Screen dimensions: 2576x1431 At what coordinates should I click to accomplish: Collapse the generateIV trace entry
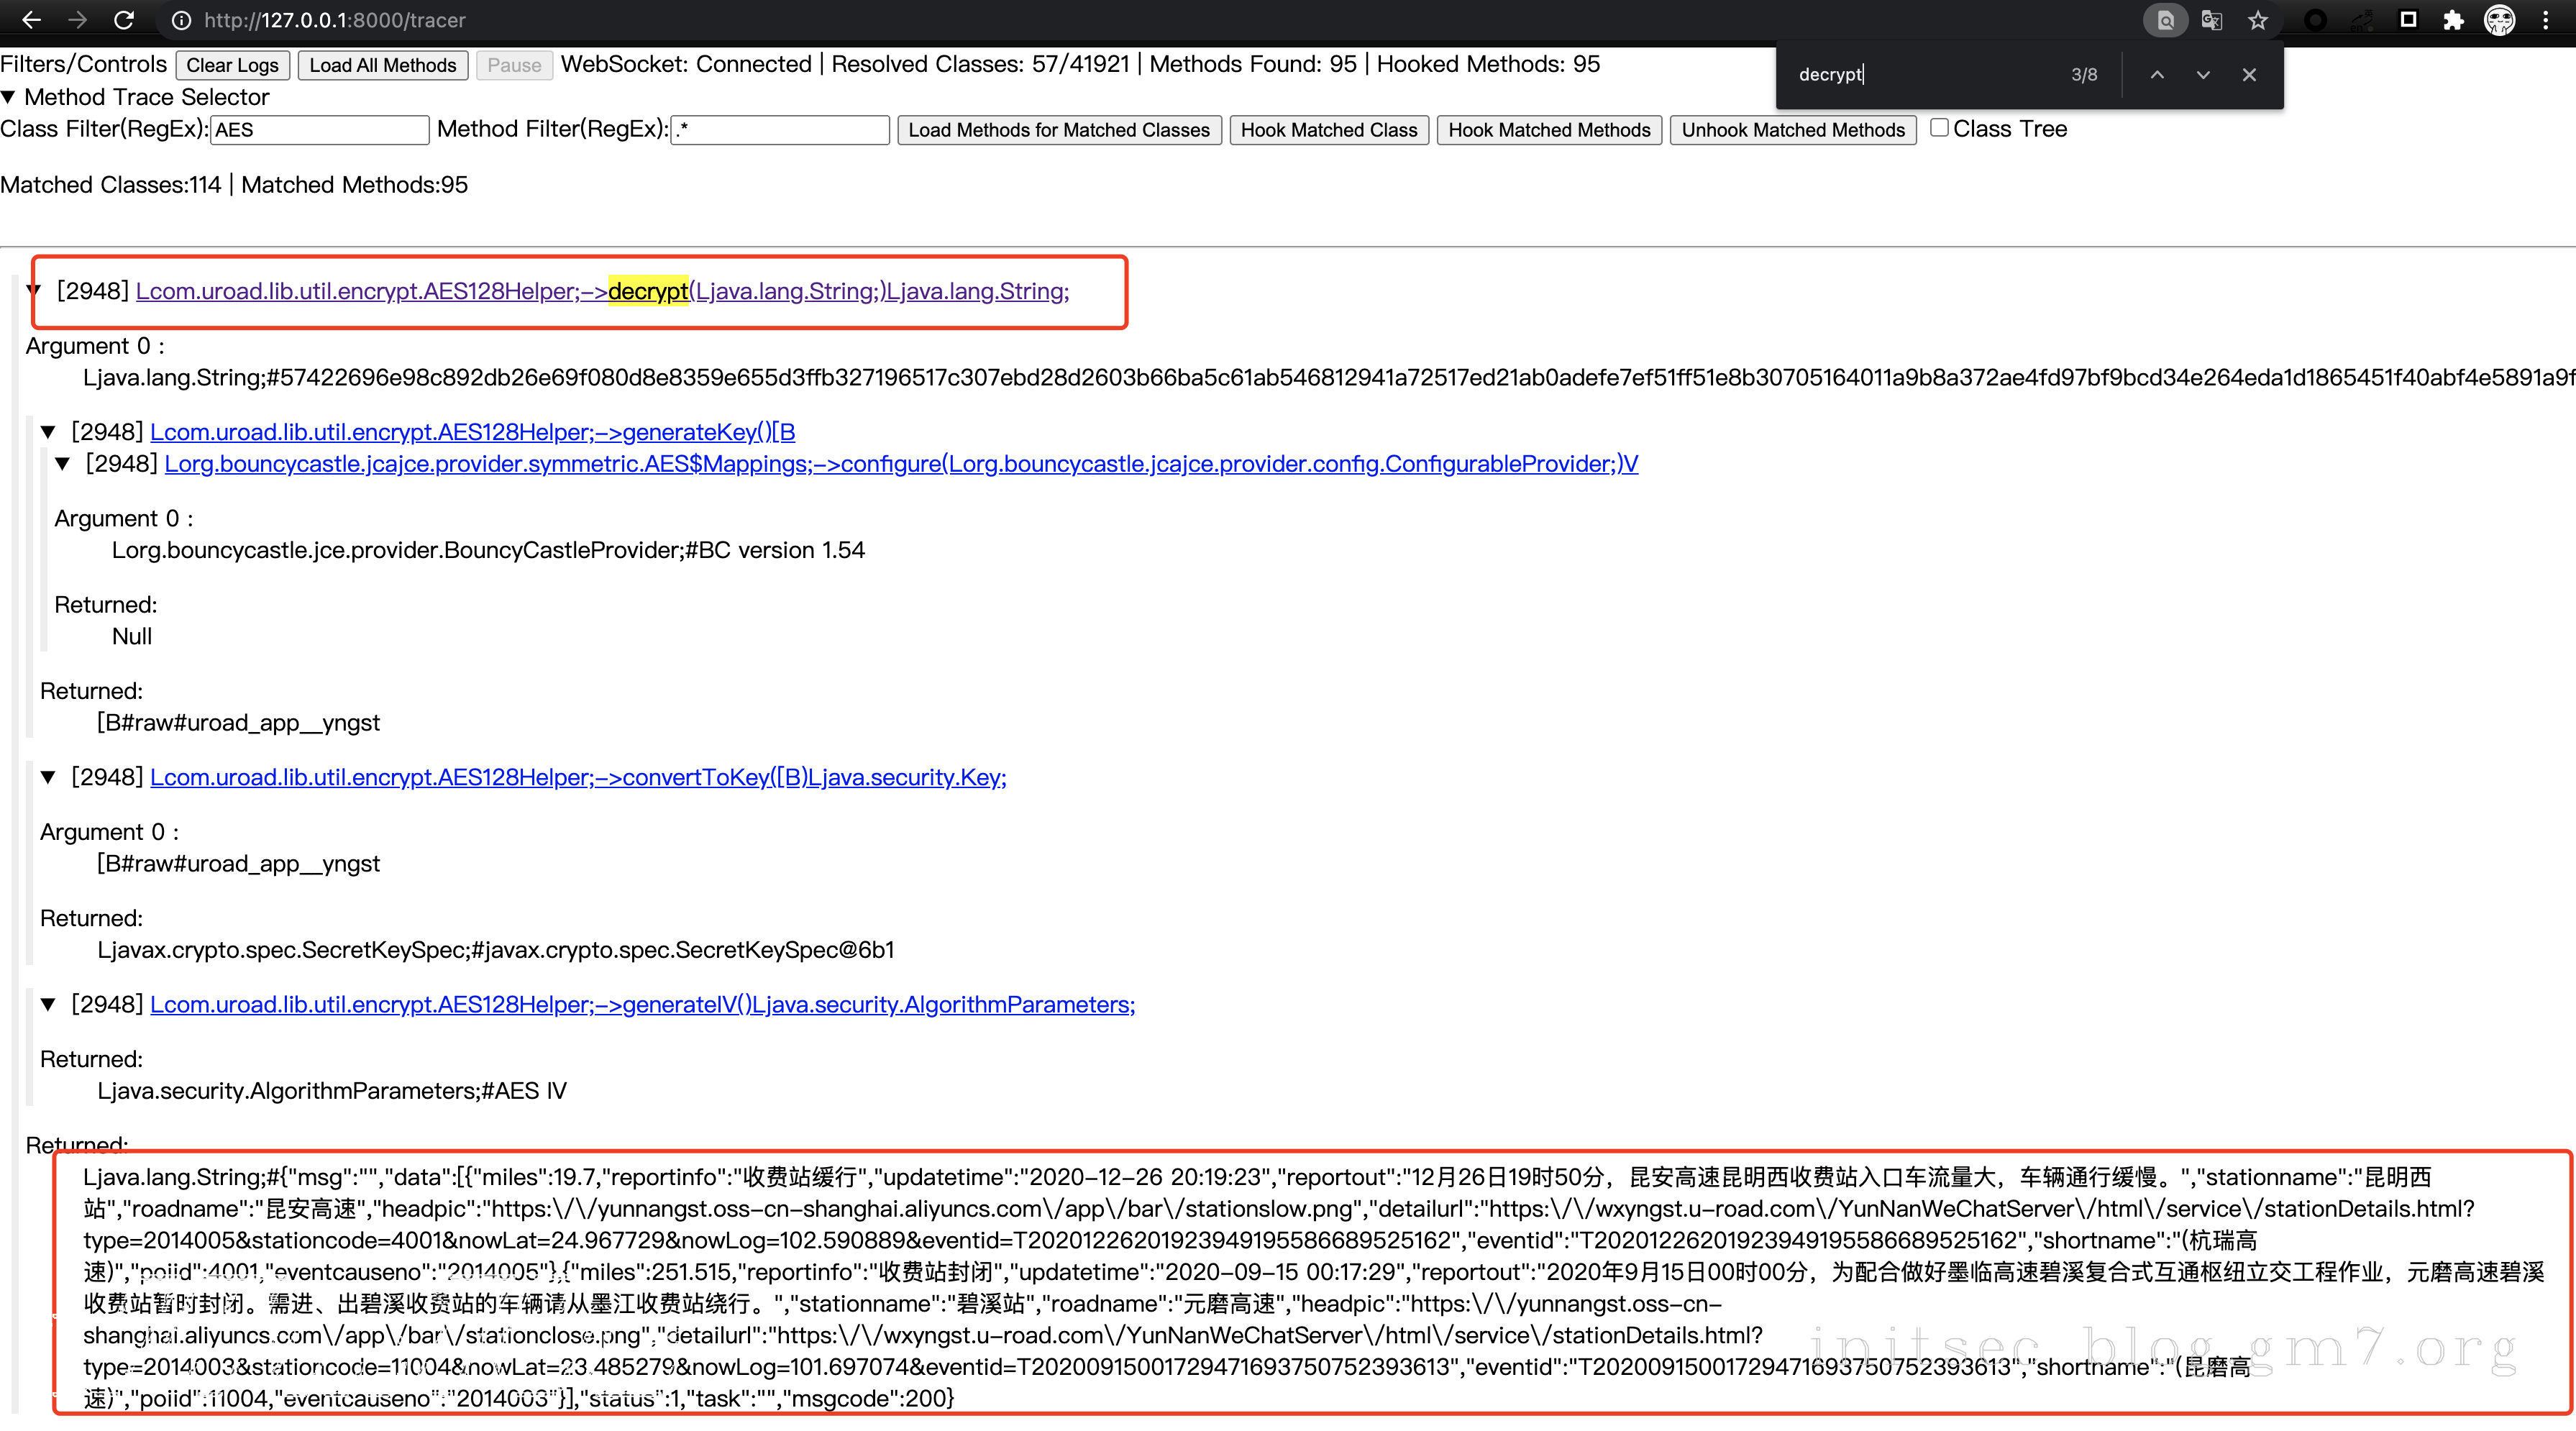tap(48, 1005)
